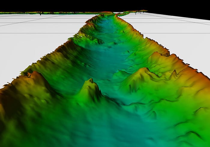Select the green slope in the lower-right foreground
Screen dimensions: 210x147
click(174, 120)
